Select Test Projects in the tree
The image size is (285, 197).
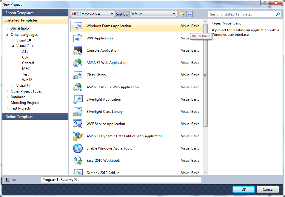tap(21, 108)
